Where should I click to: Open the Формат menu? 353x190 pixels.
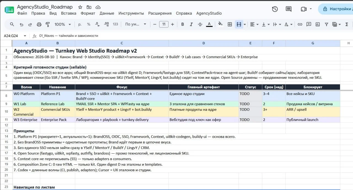click(x=88, y=13)
